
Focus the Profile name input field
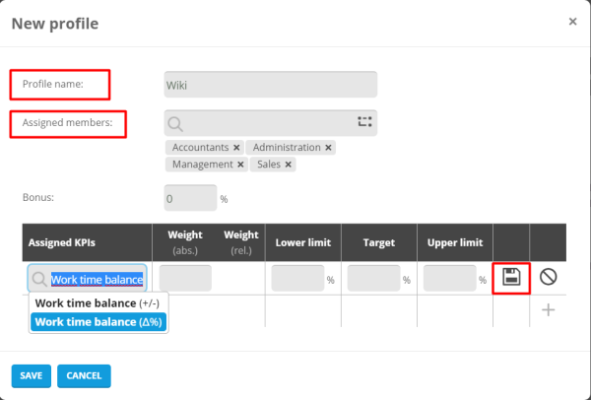[x=271, y=85]
